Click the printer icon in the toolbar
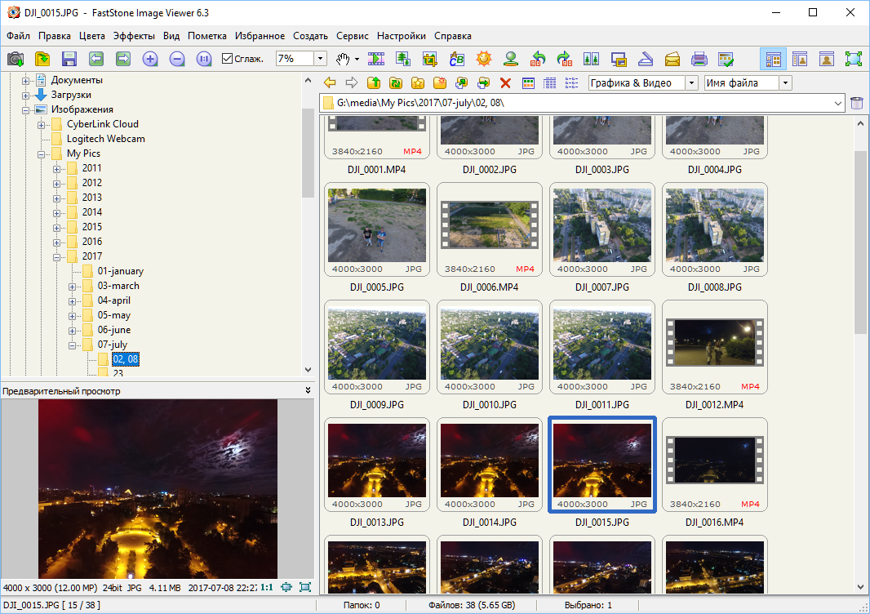 pyautogui.click(x=699, y=59)
